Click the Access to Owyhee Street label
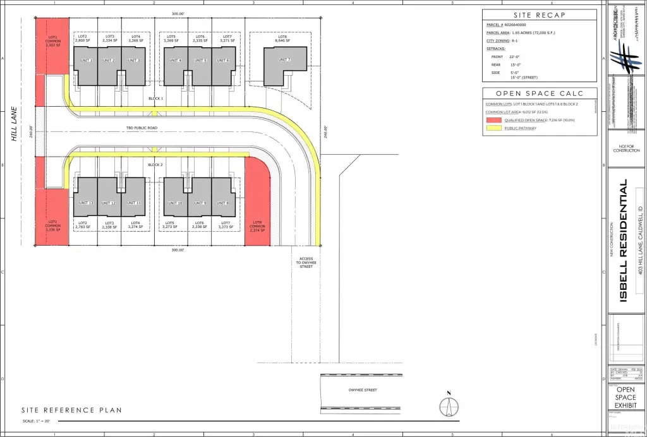 306,262
